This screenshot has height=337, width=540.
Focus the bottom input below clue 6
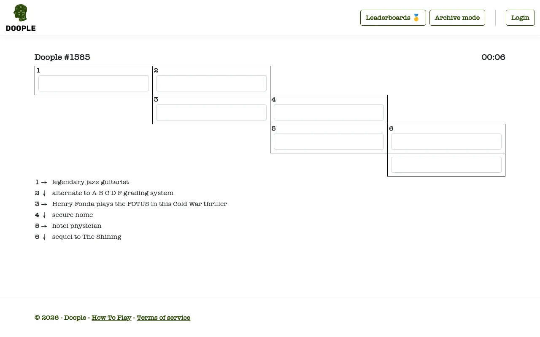[x=446, y=165]
